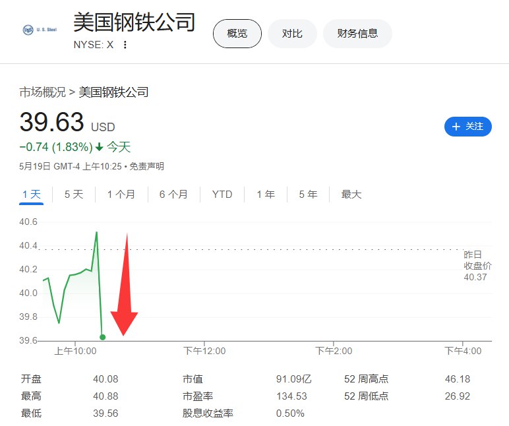Viewport: 509px width, 426px height.
Task: Click the 最低 value 39.56
Action: (105, 413)
